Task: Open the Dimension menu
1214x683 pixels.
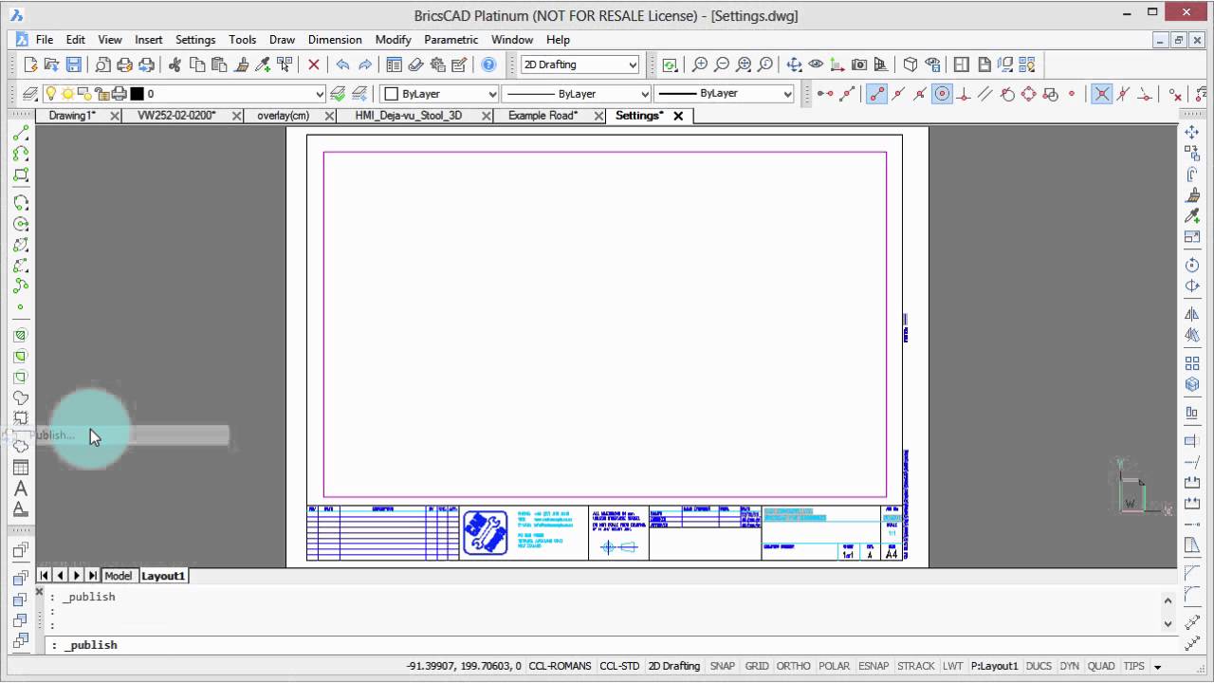Action: coord(335,40)
